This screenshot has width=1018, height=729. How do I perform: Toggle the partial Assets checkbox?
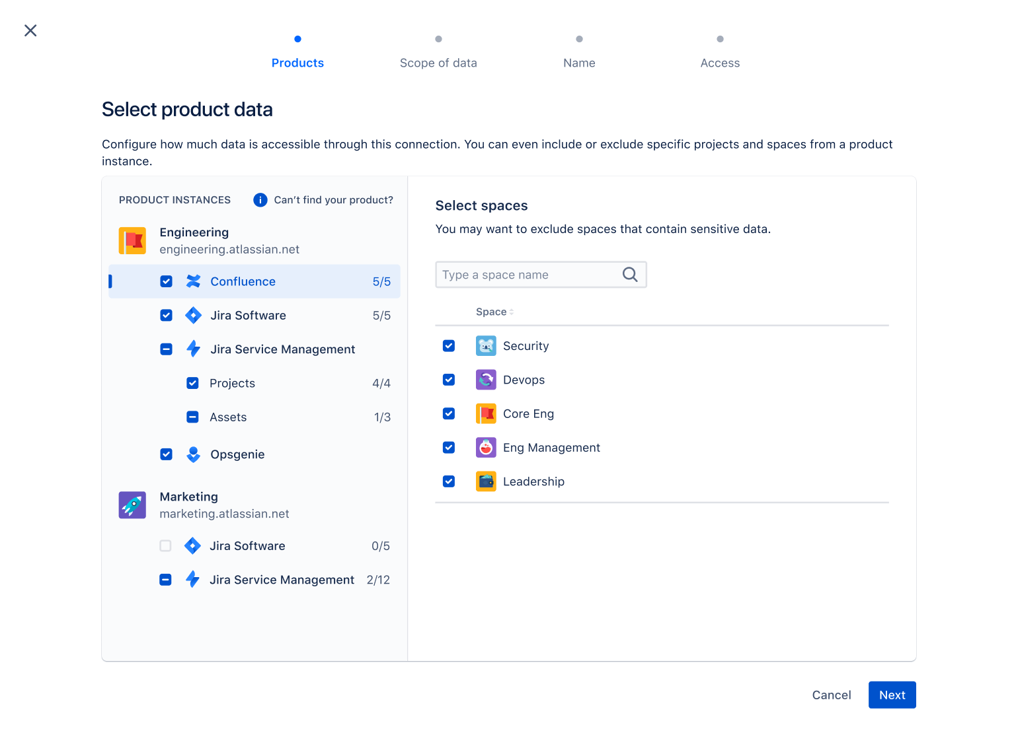(x=192, y=417)
